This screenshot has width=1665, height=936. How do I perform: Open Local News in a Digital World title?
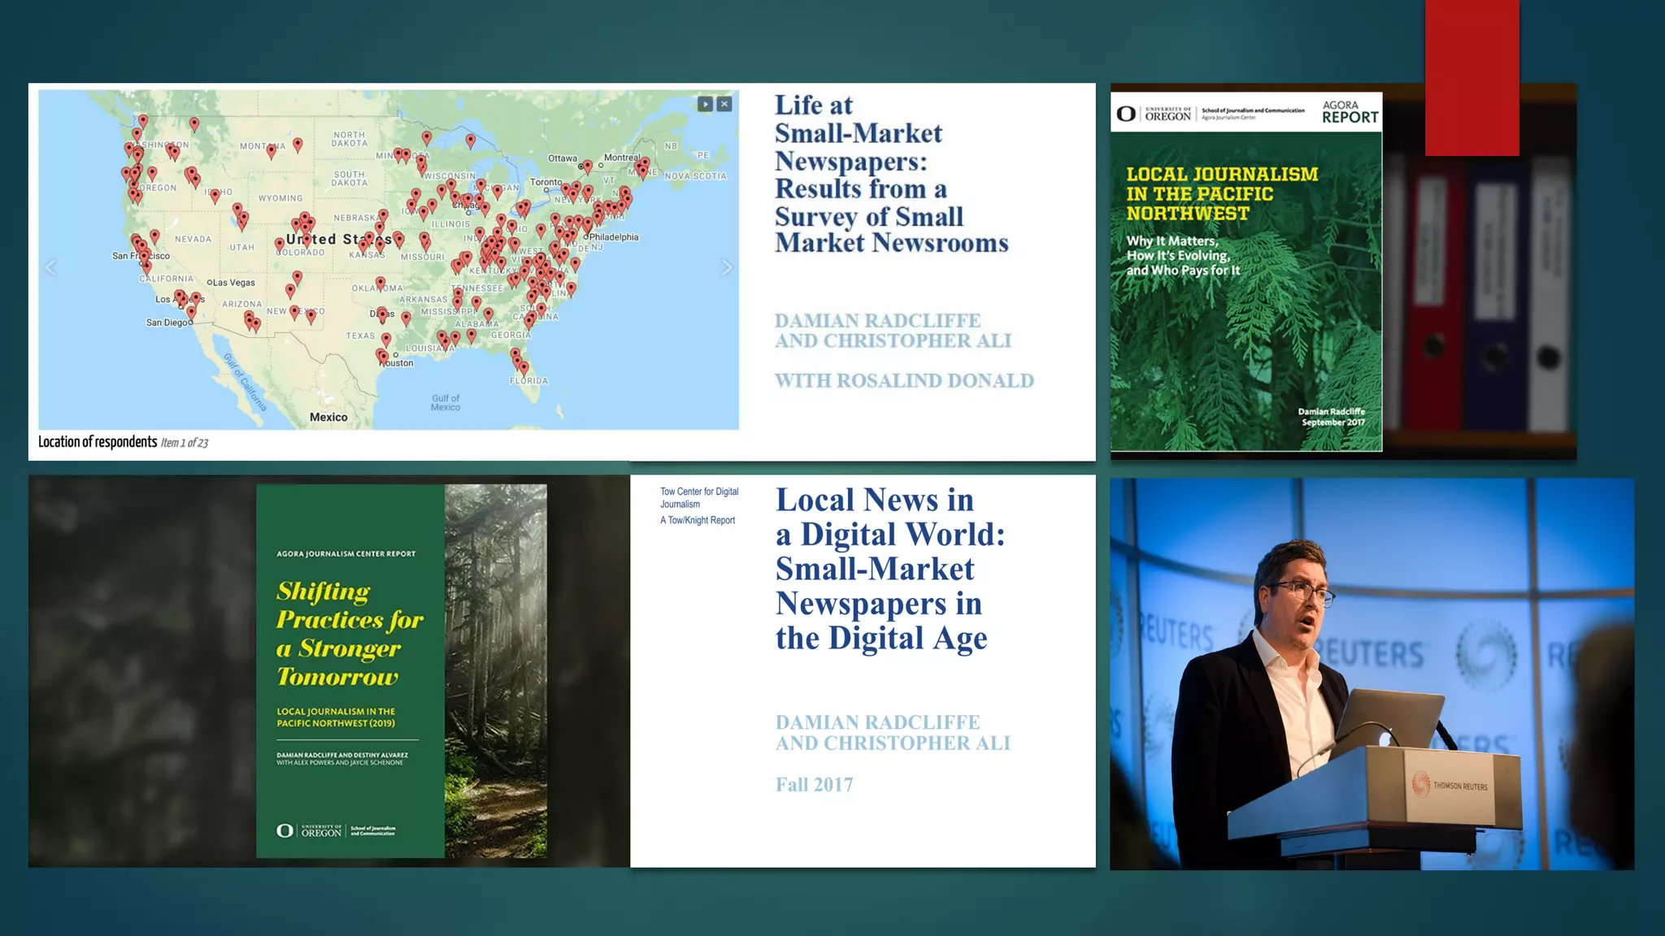(889, 569)
